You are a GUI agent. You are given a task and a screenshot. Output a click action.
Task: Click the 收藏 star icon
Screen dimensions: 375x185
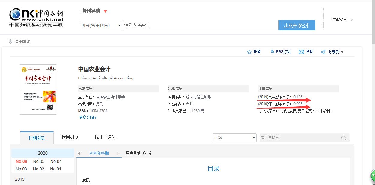coord(249,52)
